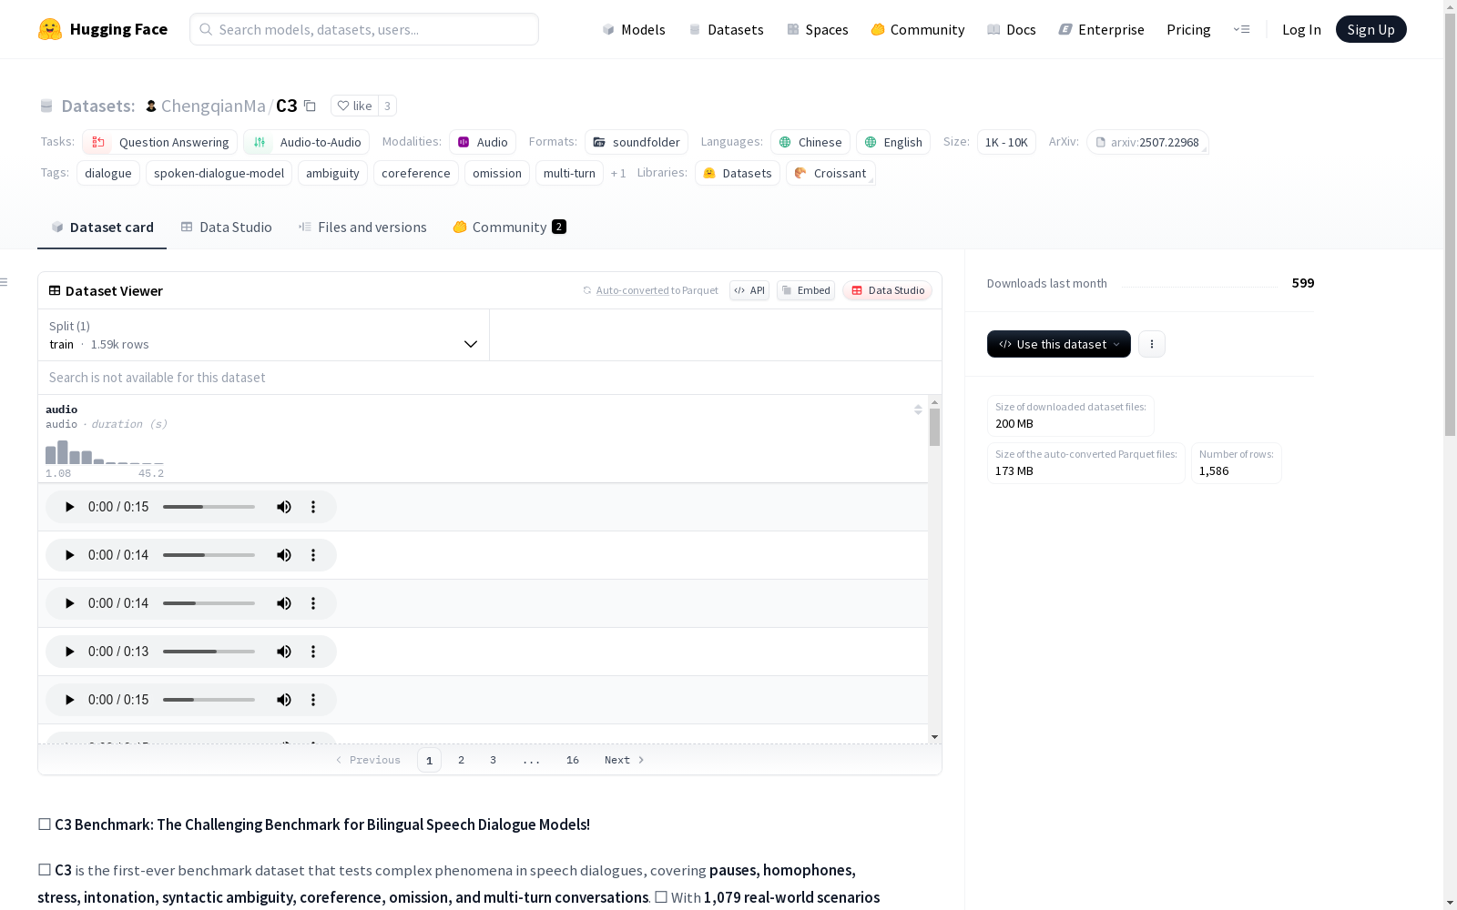Seek in the second 0:14 audio progress bar

[209, 603]
